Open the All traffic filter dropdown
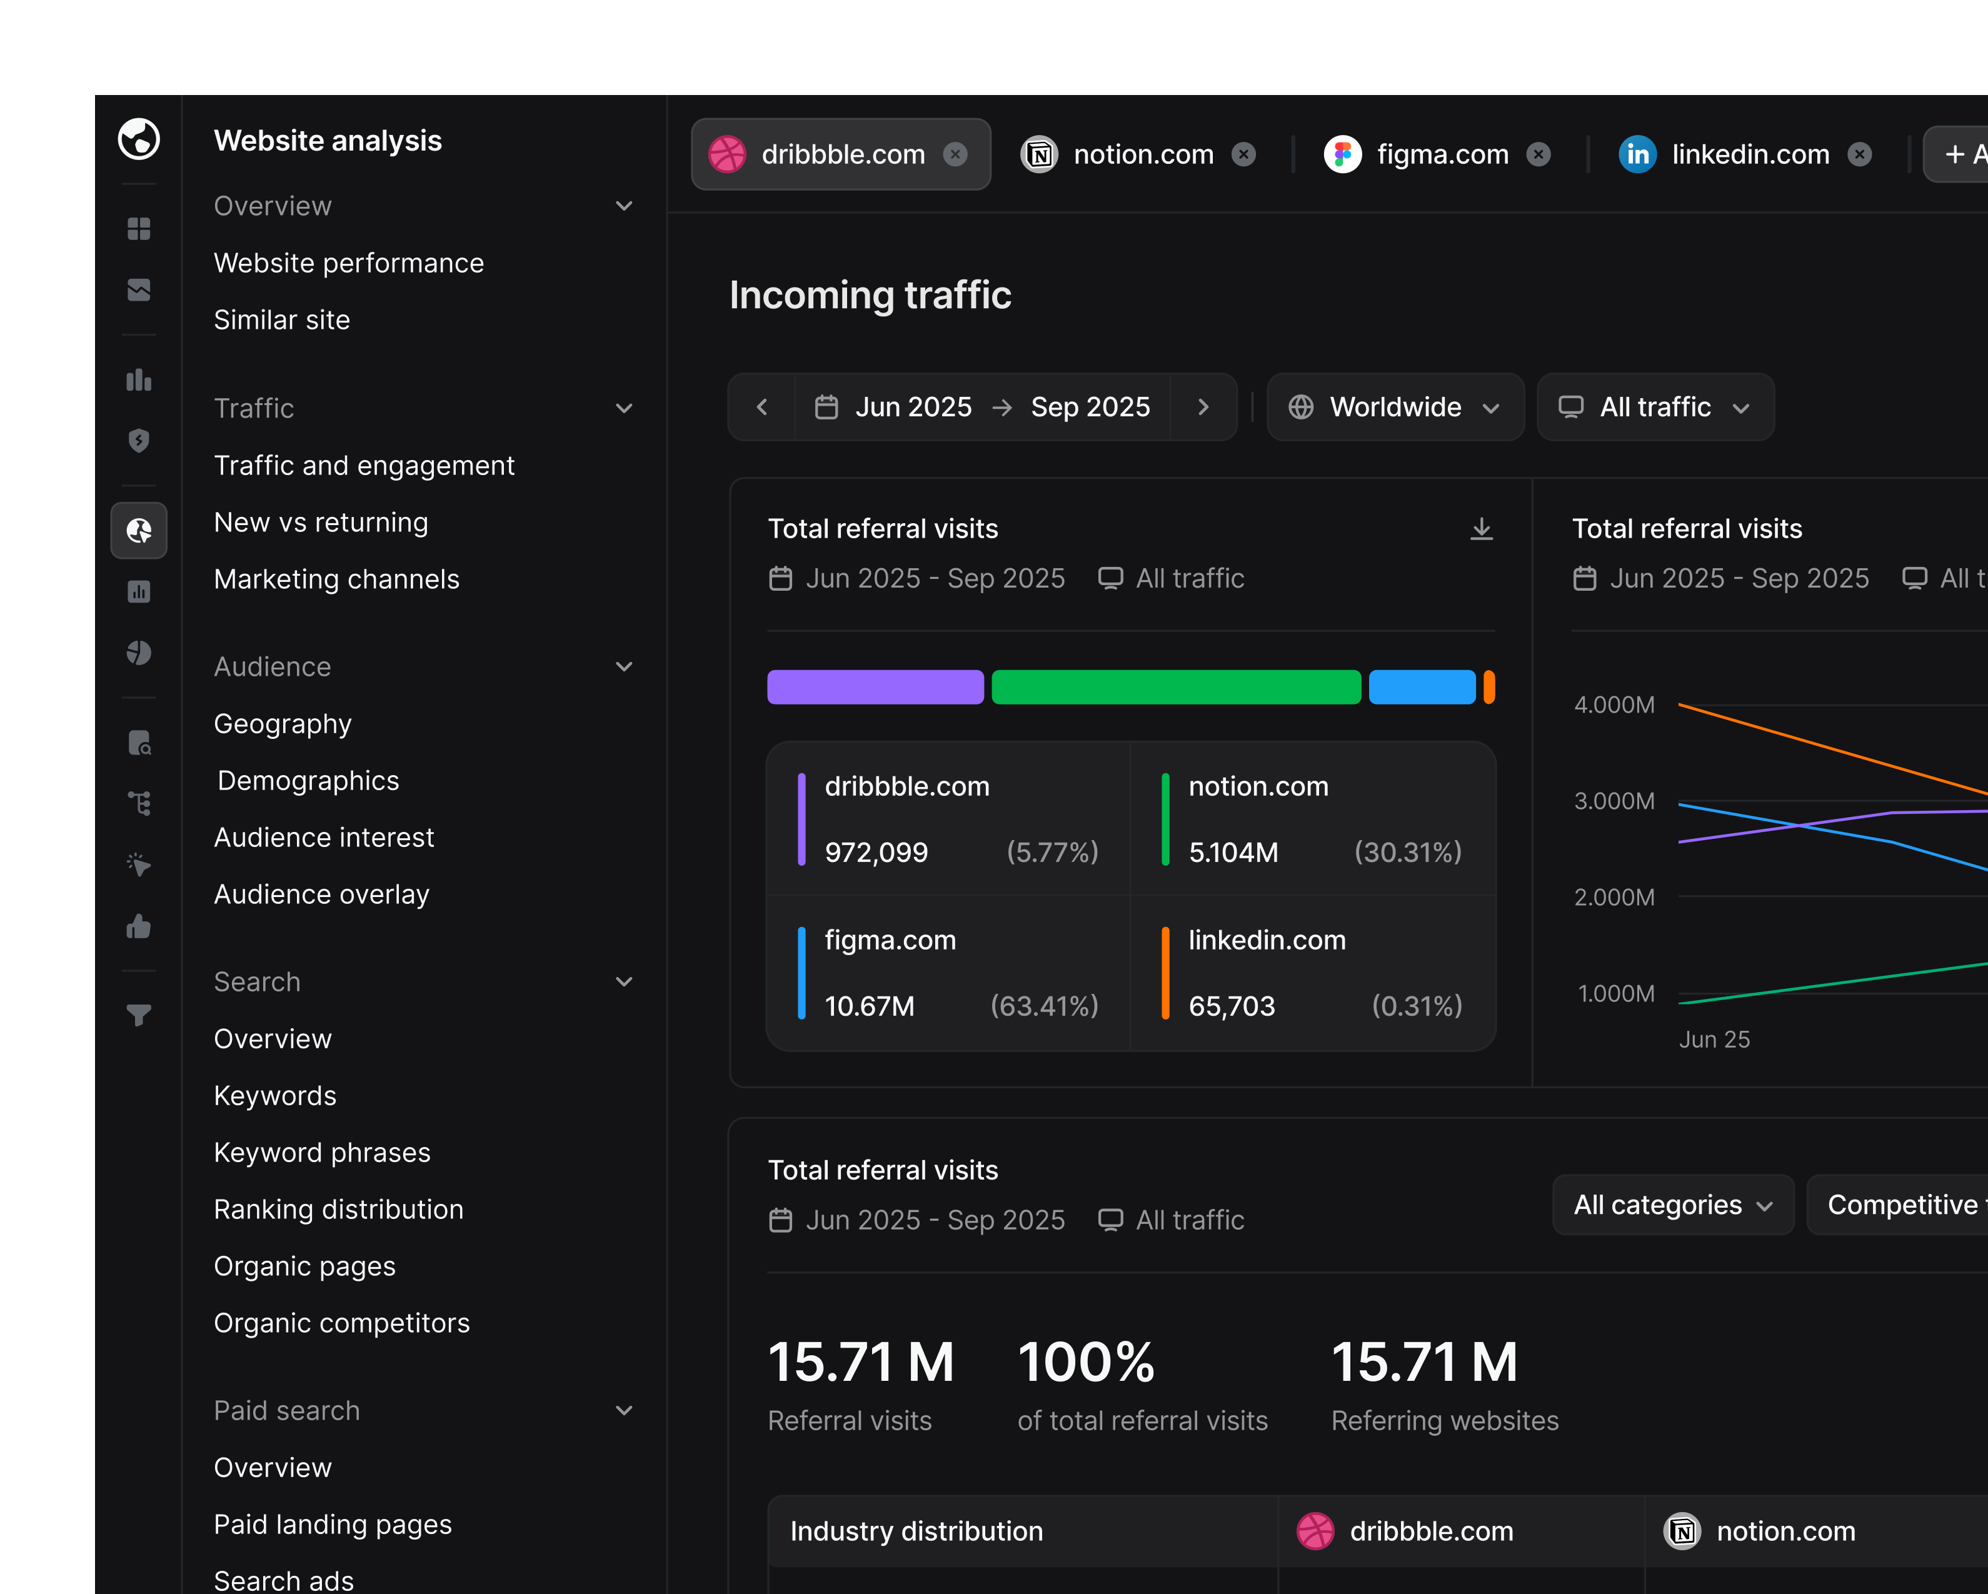Viewport: 1988px width, 1594px height. click(x=1655, y=406)
